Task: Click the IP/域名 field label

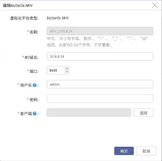Action: tap(31, 57)
